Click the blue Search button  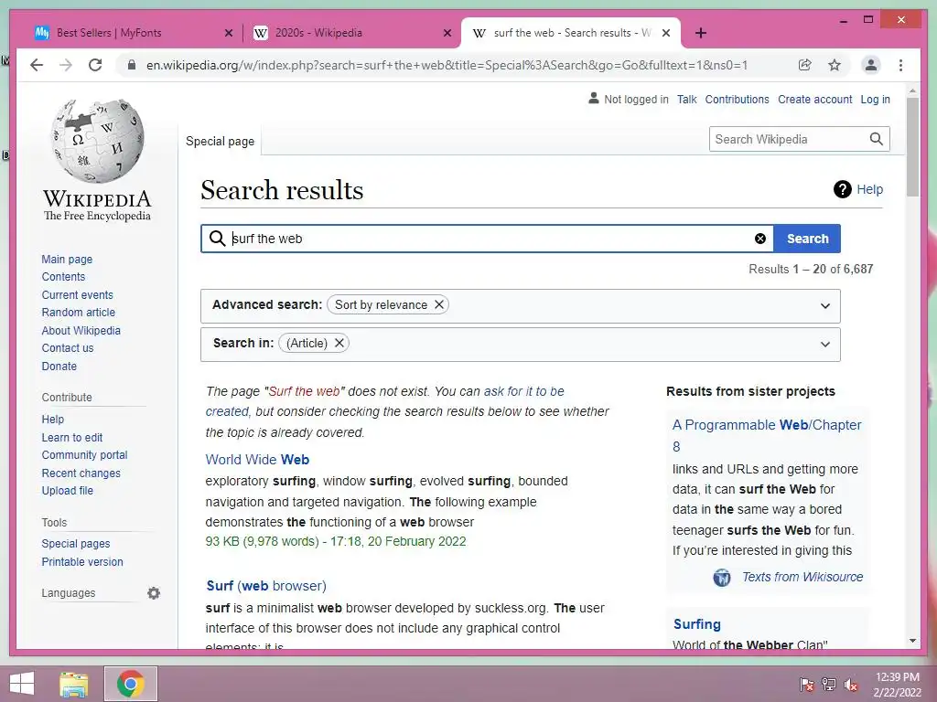click(807, 239)
